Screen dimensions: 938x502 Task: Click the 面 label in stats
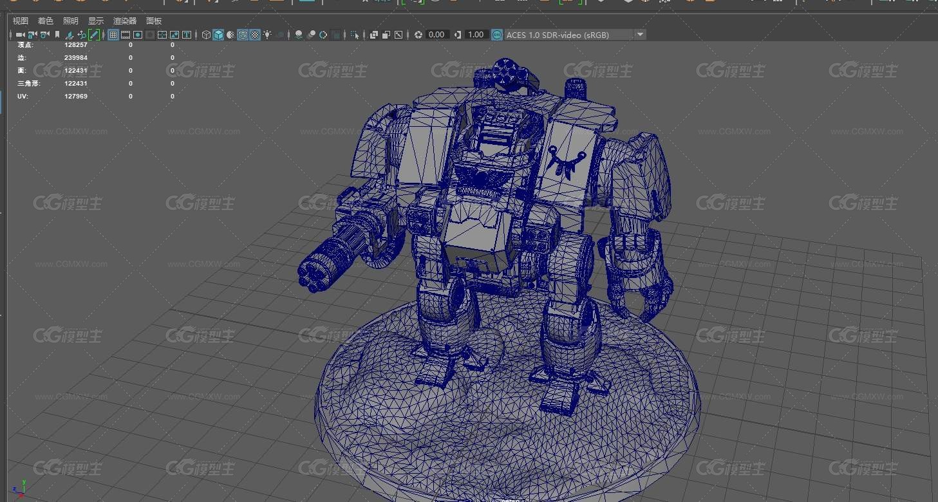click(x=21, y=71)
